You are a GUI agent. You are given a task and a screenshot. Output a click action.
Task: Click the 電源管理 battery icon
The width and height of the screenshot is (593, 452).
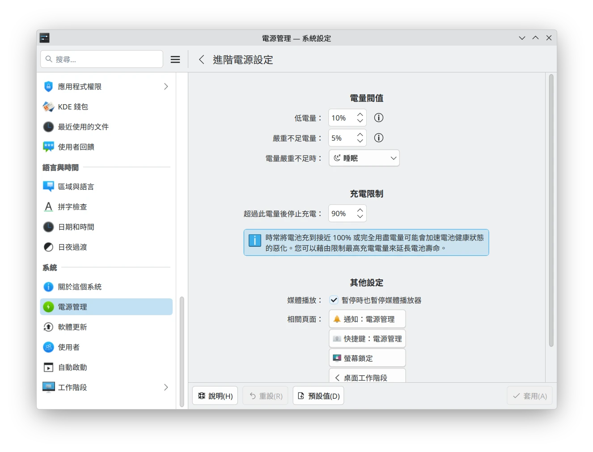click(48, 307)
